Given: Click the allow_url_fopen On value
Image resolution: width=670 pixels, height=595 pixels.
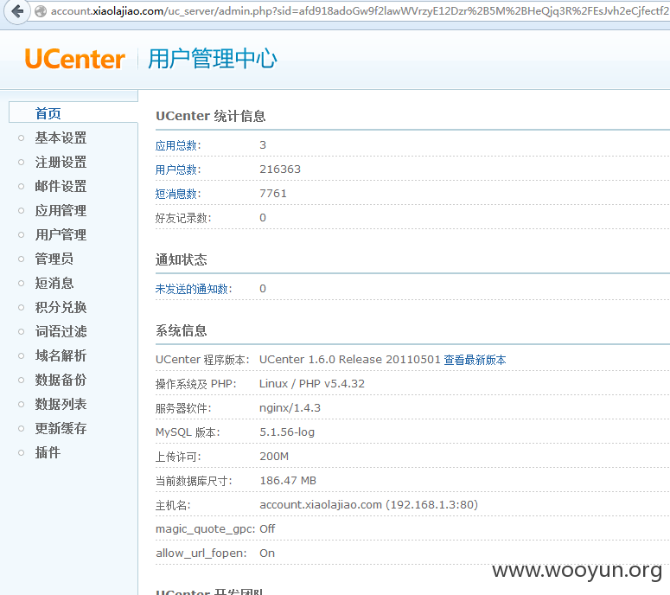Looking at the screenshot, I should (267, 553).
